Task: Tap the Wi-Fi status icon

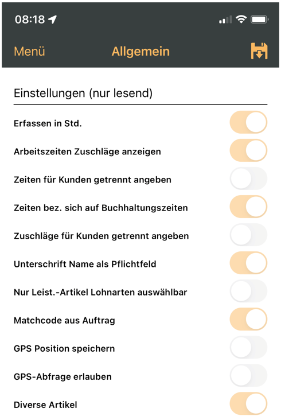Action: [241, 20]
